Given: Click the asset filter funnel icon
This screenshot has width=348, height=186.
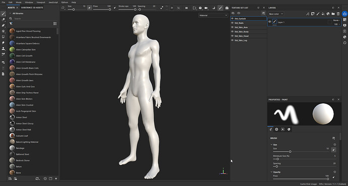Looking at the screenshot, I should (11, 24).
